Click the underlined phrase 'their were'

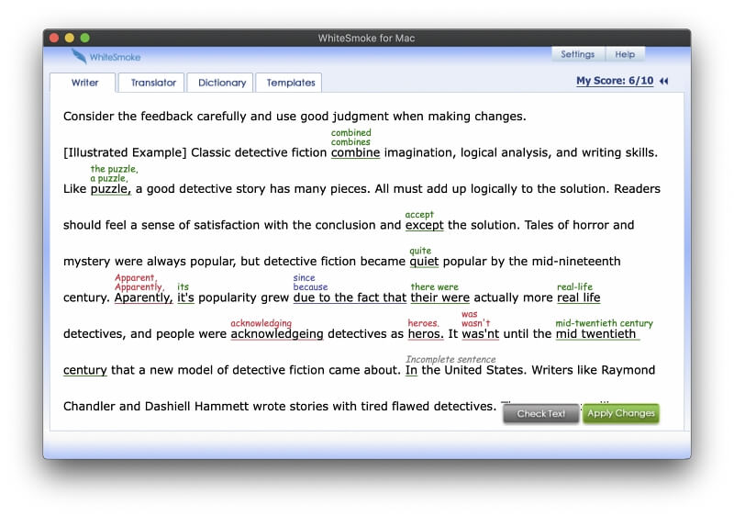click(x=440, y=297)
